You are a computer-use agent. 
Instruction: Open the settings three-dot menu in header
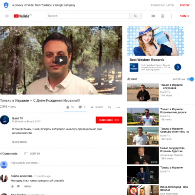pyautogui.click(x=172, y=16)
